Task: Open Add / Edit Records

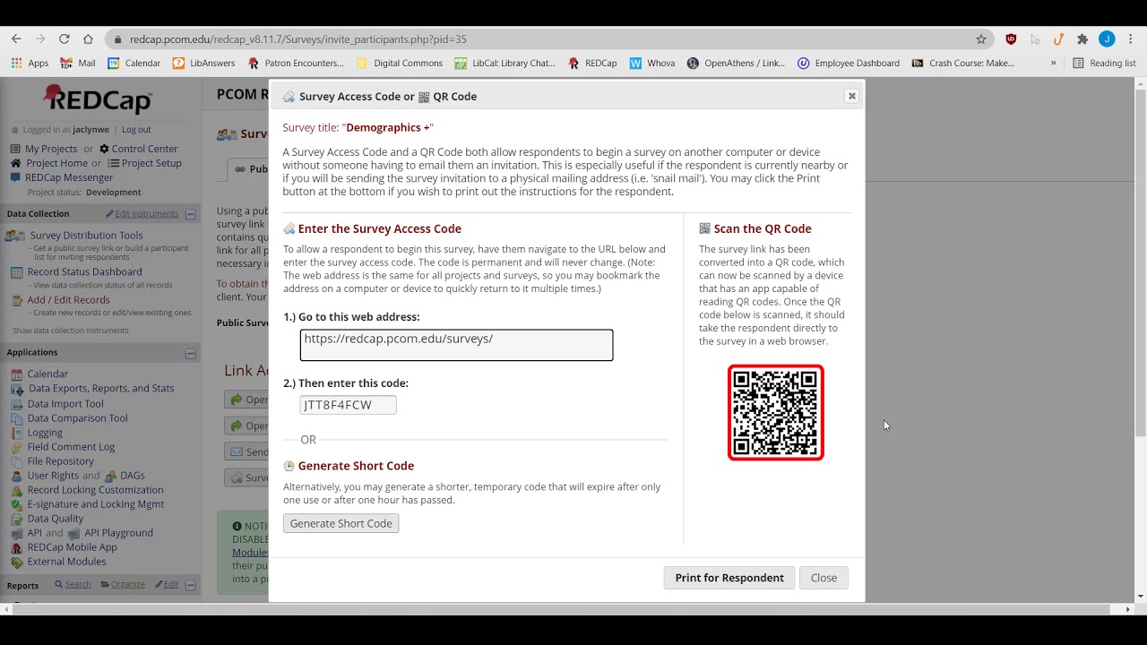Action: click(68, 300)
